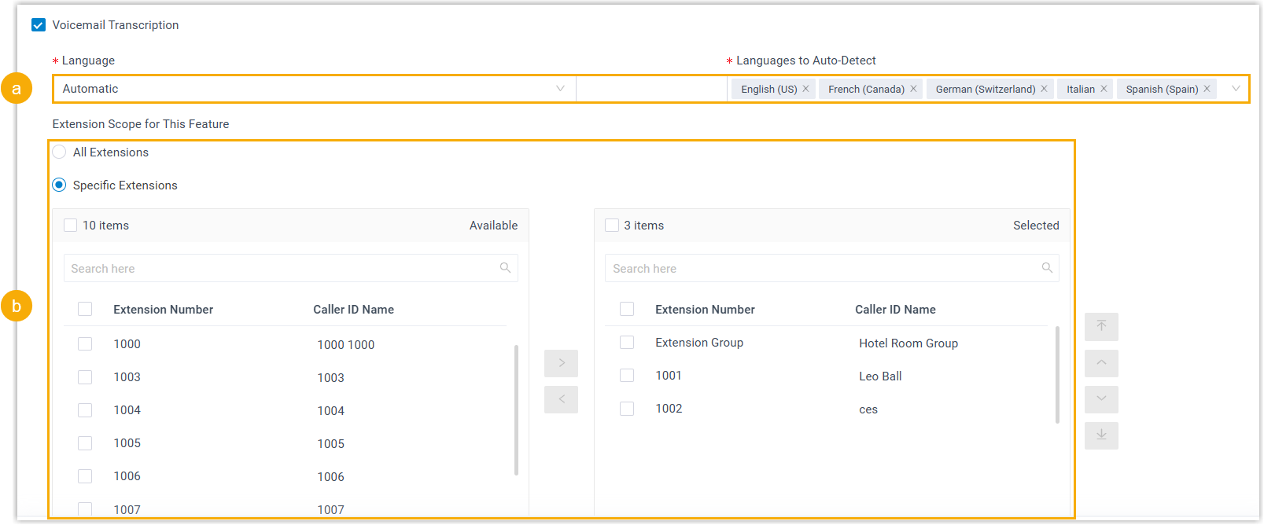
Task: Check the box for extension 1003
Action: pyautogui.click(x=85, y=377)
